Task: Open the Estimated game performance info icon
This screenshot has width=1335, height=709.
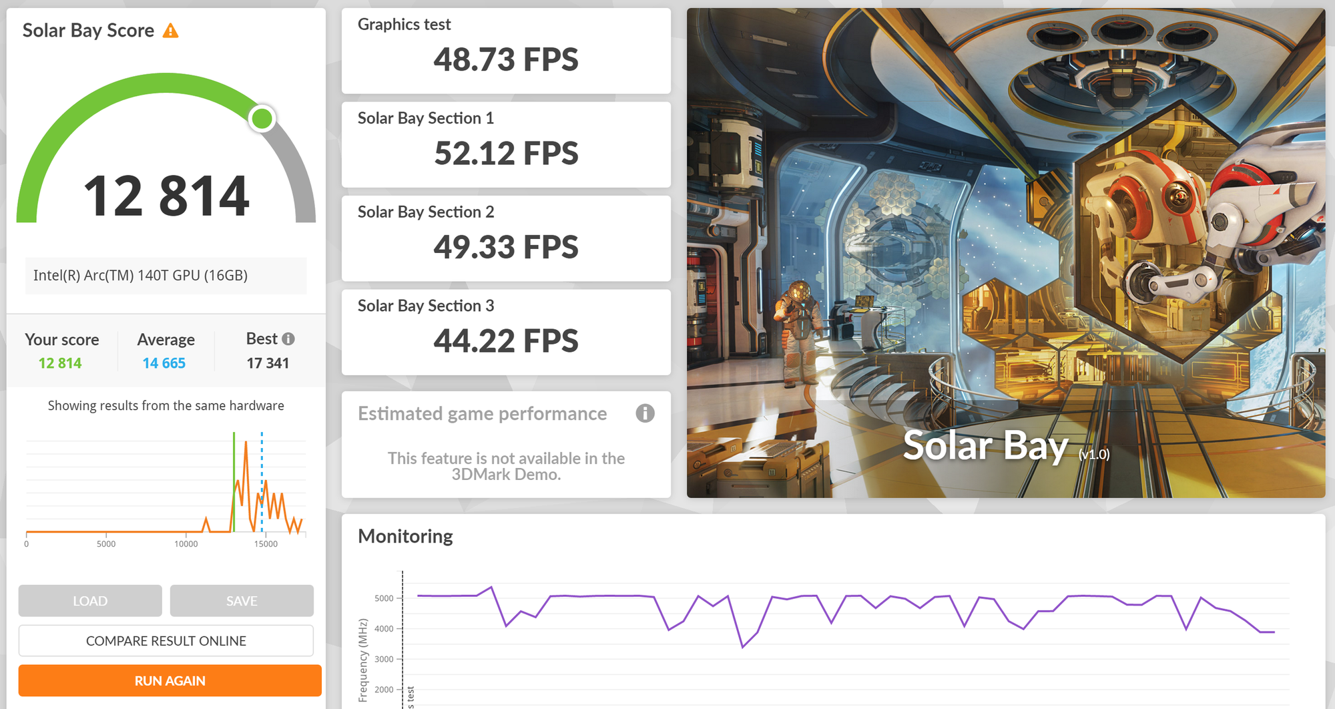Action: point(645,413)
